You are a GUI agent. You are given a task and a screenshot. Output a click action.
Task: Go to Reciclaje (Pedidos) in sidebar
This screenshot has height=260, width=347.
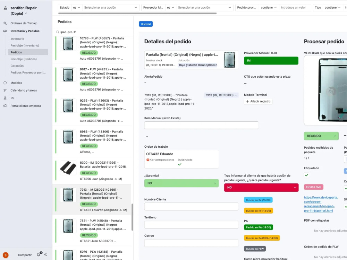click(x=24, y=59)
